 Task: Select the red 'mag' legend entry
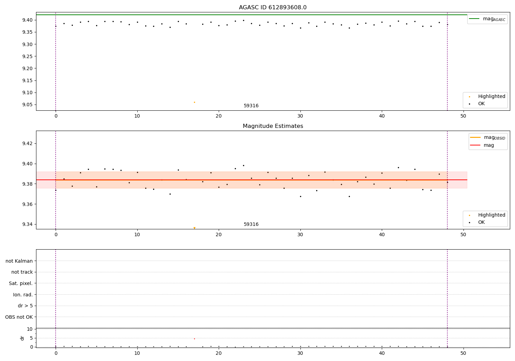pyautogui.click(x=482, y=145)
